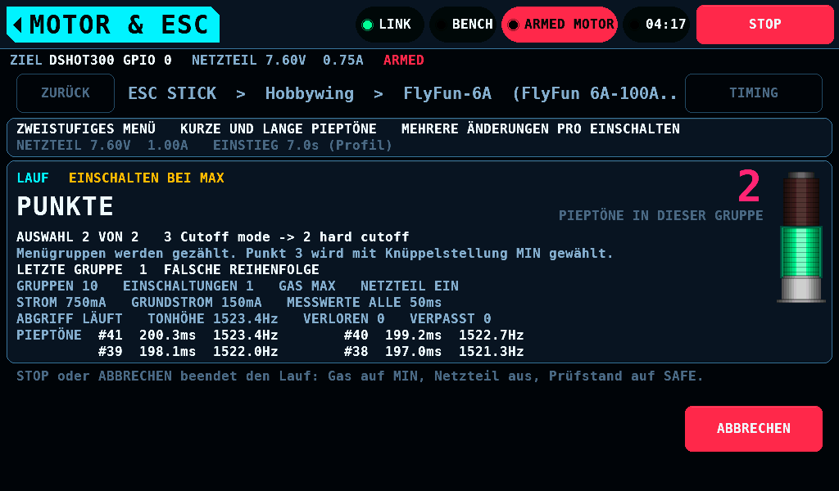The width and height of the screenshot is (839, 491).
Task: Click the pink beep count number 2
Action: coord(749,186)
